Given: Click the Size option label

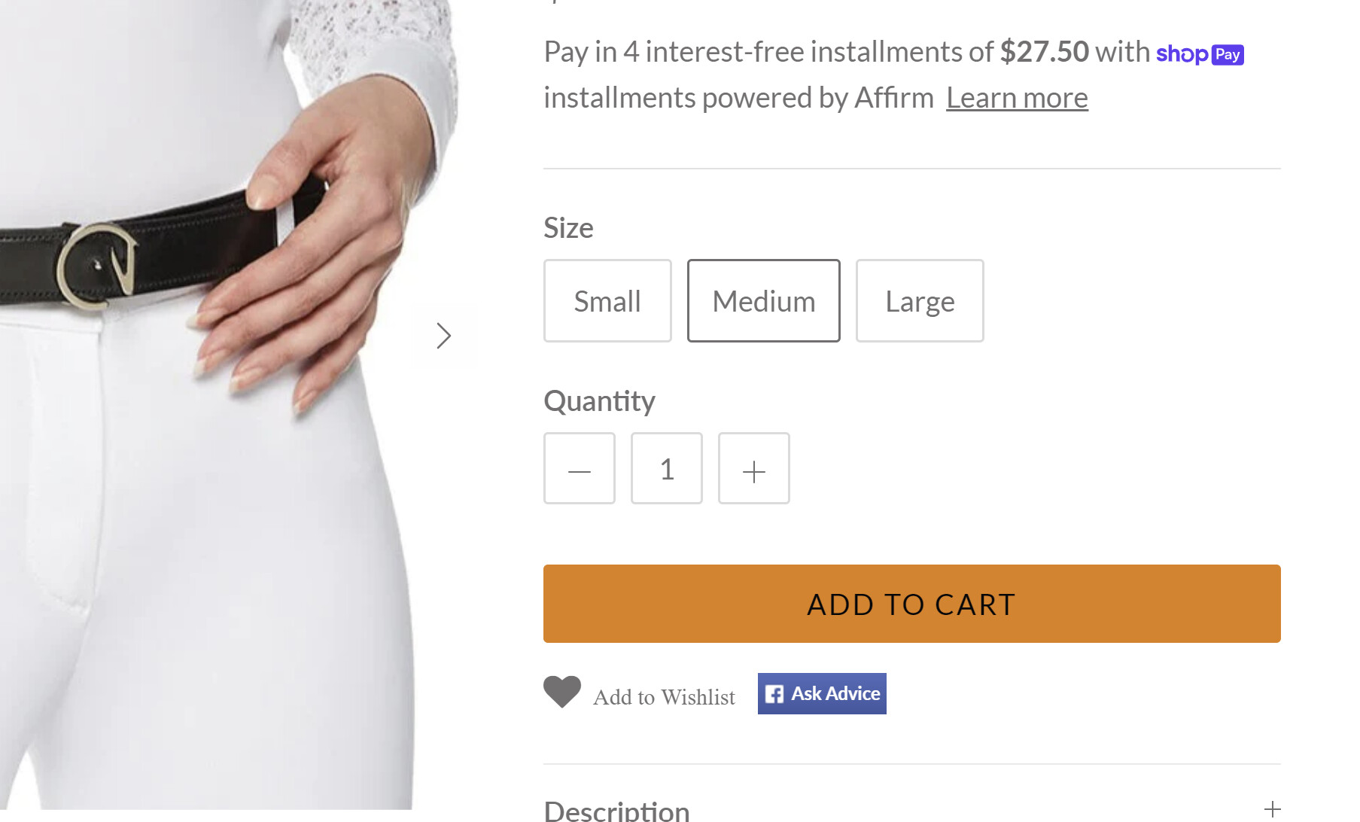Looking at the screenshot, I should (x=568, y=228).
